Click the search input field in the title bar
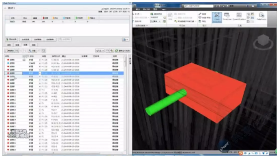The width and height of the screenshot is (278, 158). [199, 6]
